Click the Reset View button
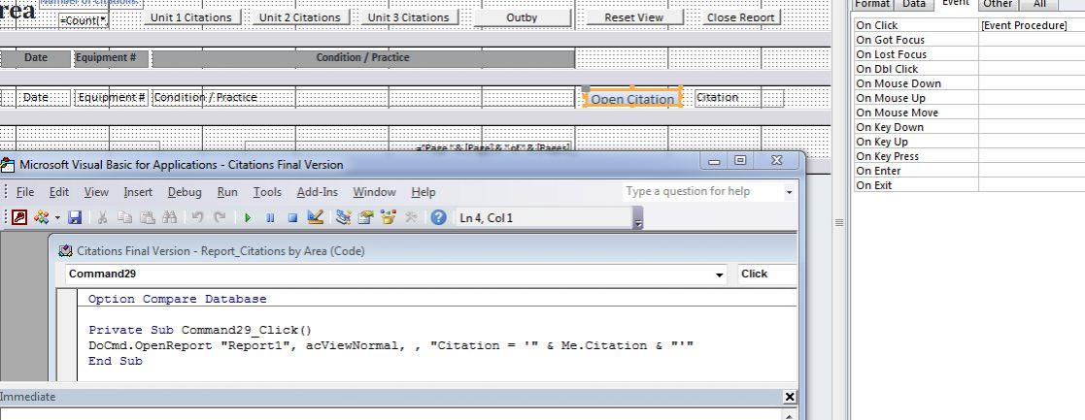The width and height of the screenshot is (1085, 420). click(x=634, y=17)
